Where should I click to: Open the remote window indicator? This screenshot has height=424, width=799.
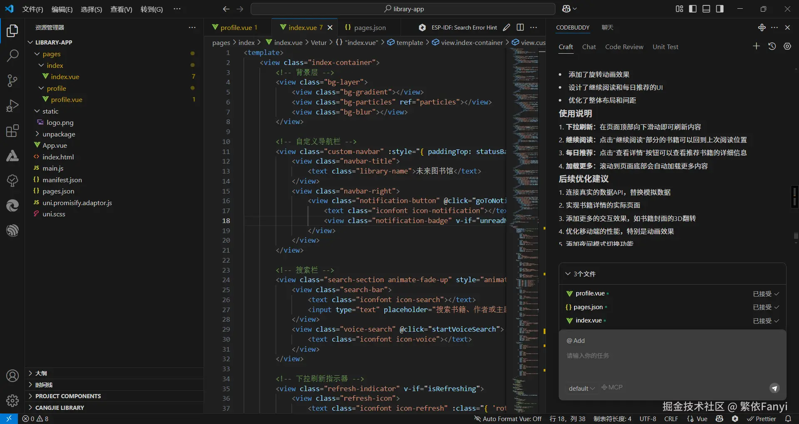[9, 419]
